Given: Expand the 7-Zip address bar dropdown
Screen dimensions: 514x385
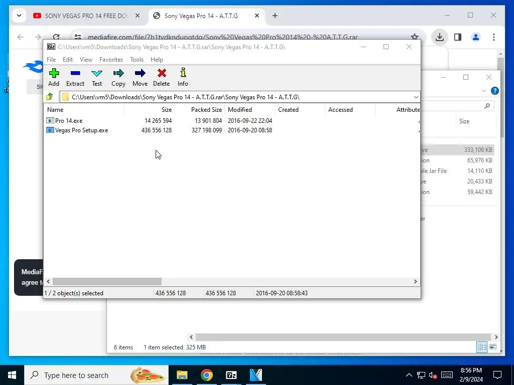Looking at the screenshot, I should click(x=416, y=97).
